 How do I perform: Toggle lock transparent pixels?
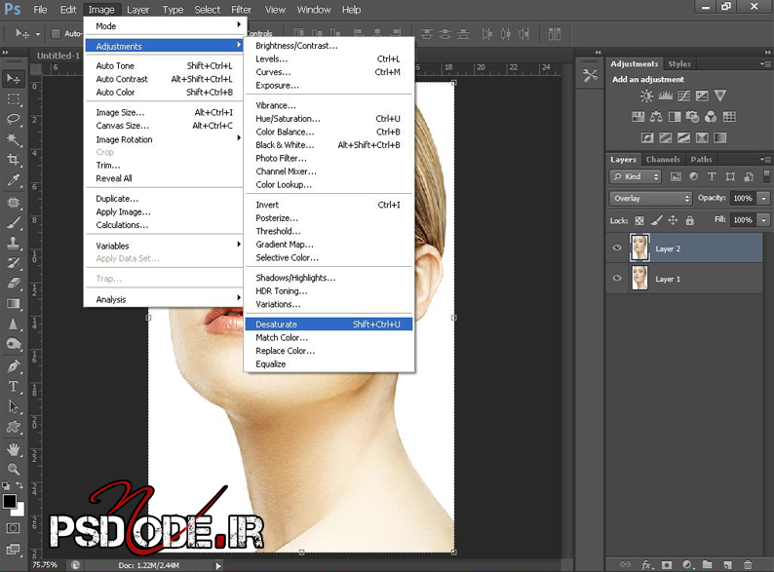click(x=639, y=220)
